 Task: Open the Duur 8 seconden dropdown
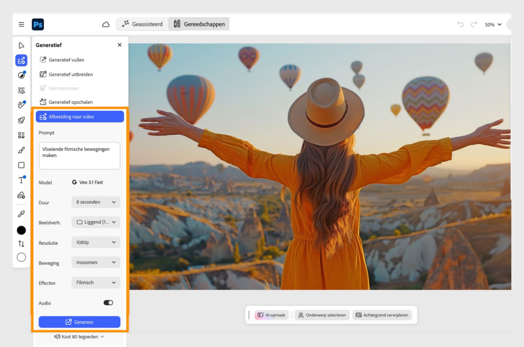pyautogui.click(x=96, y=202)
